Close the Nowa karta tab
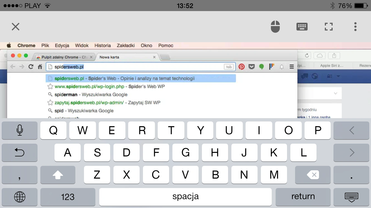 (154, 57)
